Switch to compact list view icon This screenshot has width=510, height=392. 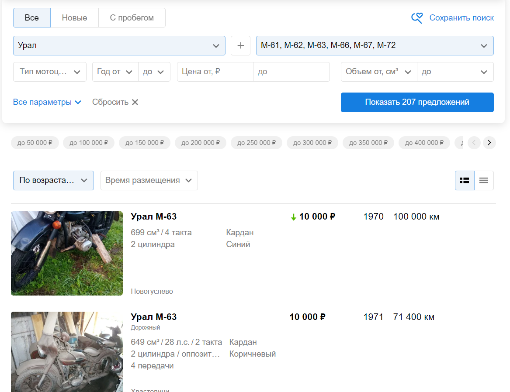484,180
